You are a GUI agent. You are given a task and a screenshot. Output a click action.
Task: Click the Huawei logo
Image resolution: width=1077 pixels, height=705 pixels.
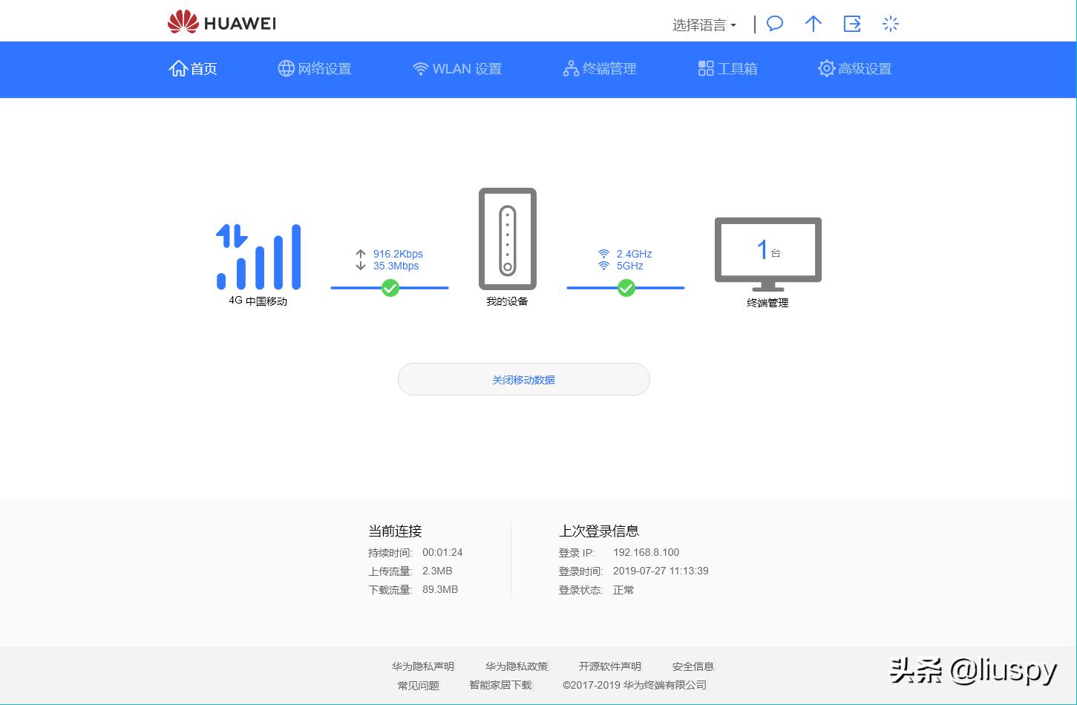[220, 22]
